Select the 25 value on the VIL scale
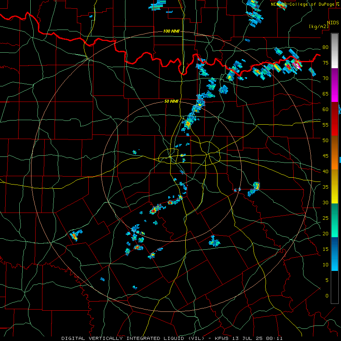Image resolution: width=341 pixels, height=341 pixels. coord(325,218)
